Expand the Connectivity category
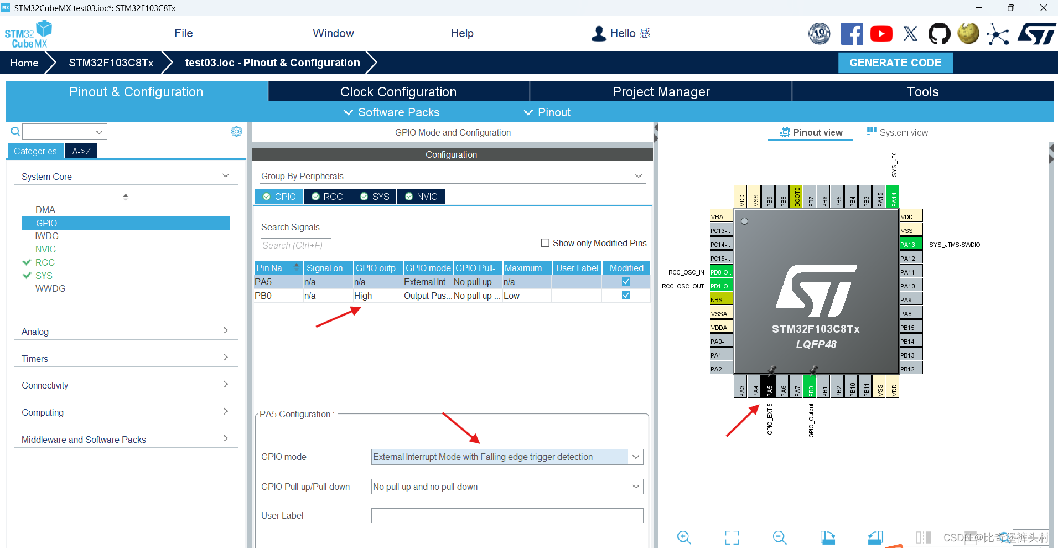This screenshot has height=548, width=1058. point(126,385)
